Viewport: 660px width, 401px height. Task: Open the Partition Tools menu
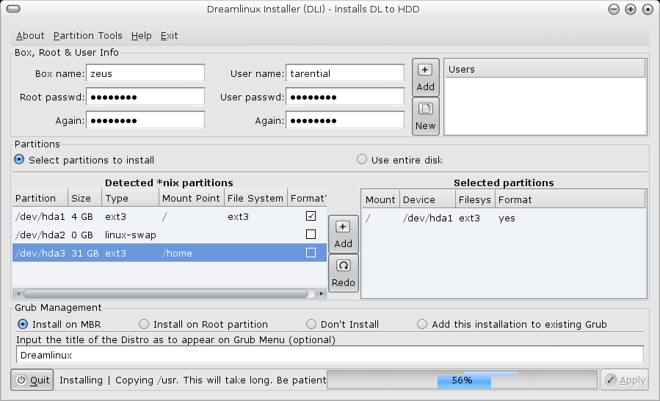tap(87, 36)
